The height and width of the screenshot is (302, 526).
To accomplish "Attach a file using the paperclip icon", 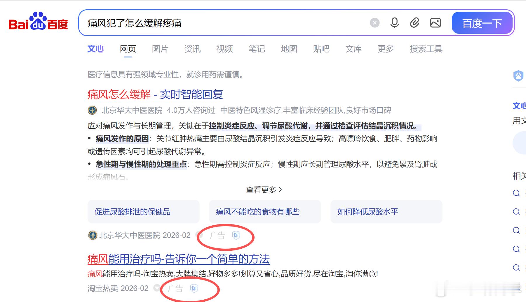I will point(414,23).
